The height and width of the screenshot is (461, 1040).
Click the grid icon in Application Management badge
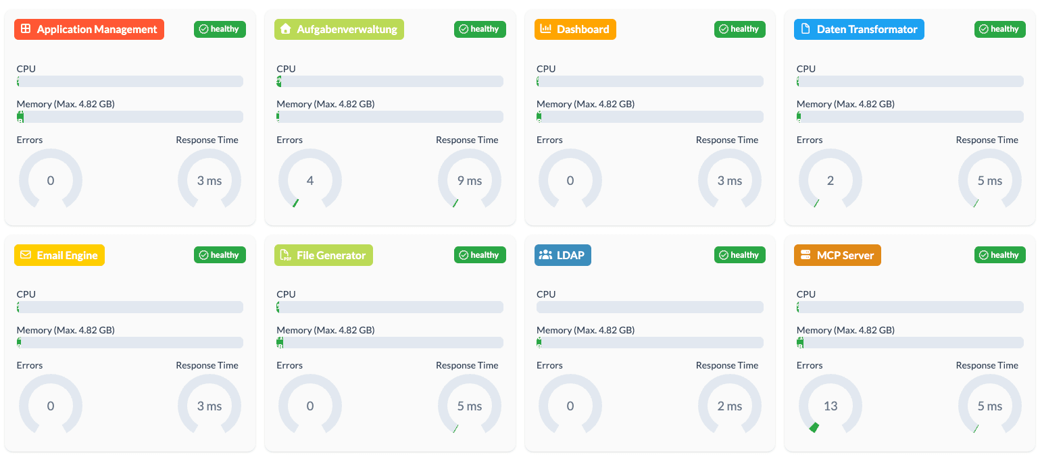26,29
